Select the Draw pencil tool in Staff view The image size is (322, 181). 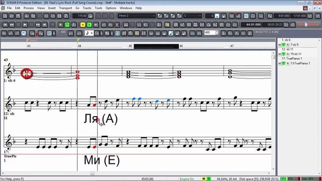pyautogui.click(x=11, y=33)
